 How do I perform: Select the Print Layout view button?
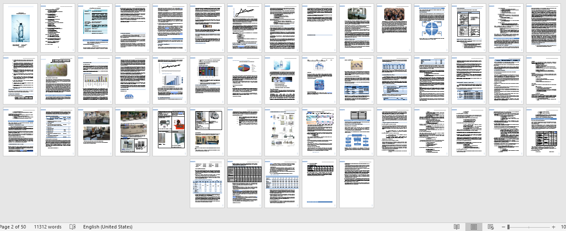tap(473, 227)
